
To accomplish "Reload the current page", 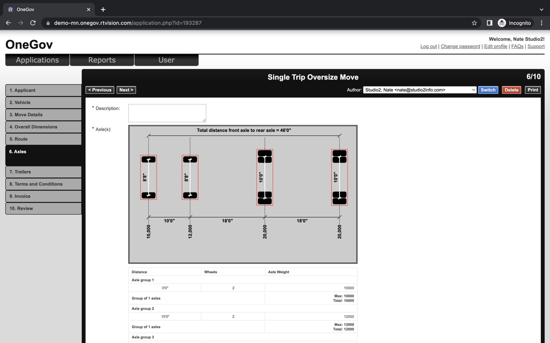I will [x=33, y=23].
